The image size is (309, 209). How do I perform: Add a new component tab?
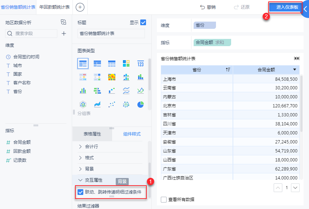pos(80,7)
